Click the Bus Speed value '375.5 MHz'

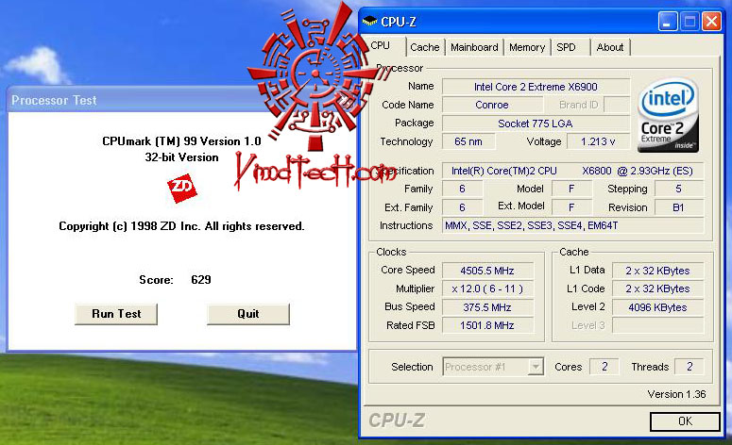click(487, 307)
